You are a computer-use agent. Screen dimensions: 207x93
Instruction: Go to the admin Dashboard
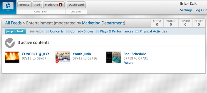click(76, 5)
